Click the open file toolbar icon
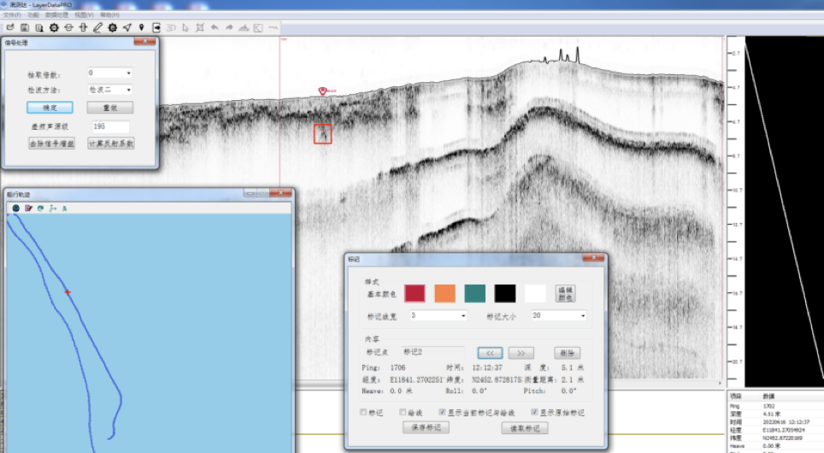824x453 pixels. point(10,27)
